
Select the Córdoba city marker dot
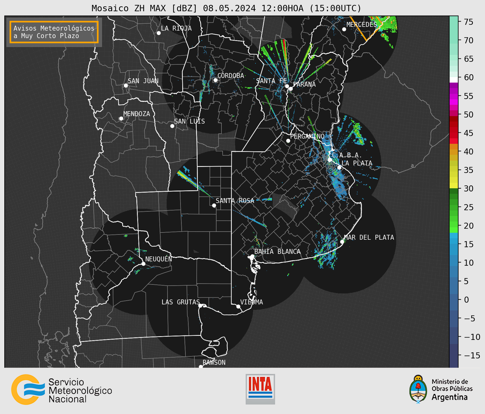[215, 80]
